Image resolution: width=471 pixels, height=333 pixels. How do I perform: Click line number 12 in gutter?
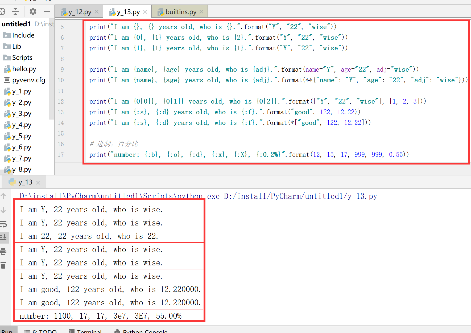coord(61,101)
